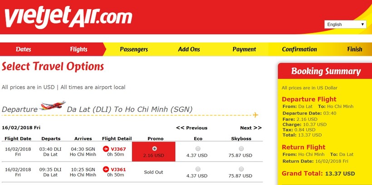Click the Booking Summary header
Image resolution: width=372 pixels, height=185 pixels.
coord(326,71)
